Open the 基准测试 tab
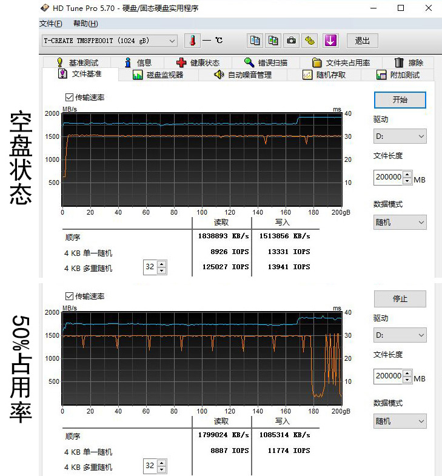The image size is (442, 476). click(78, 62)
